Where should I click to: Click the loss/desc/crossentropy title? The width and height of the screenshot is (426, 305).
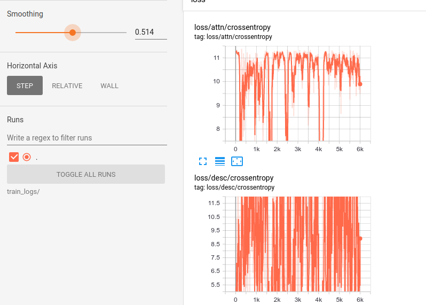pyautogui.click(x=234, y=178)
